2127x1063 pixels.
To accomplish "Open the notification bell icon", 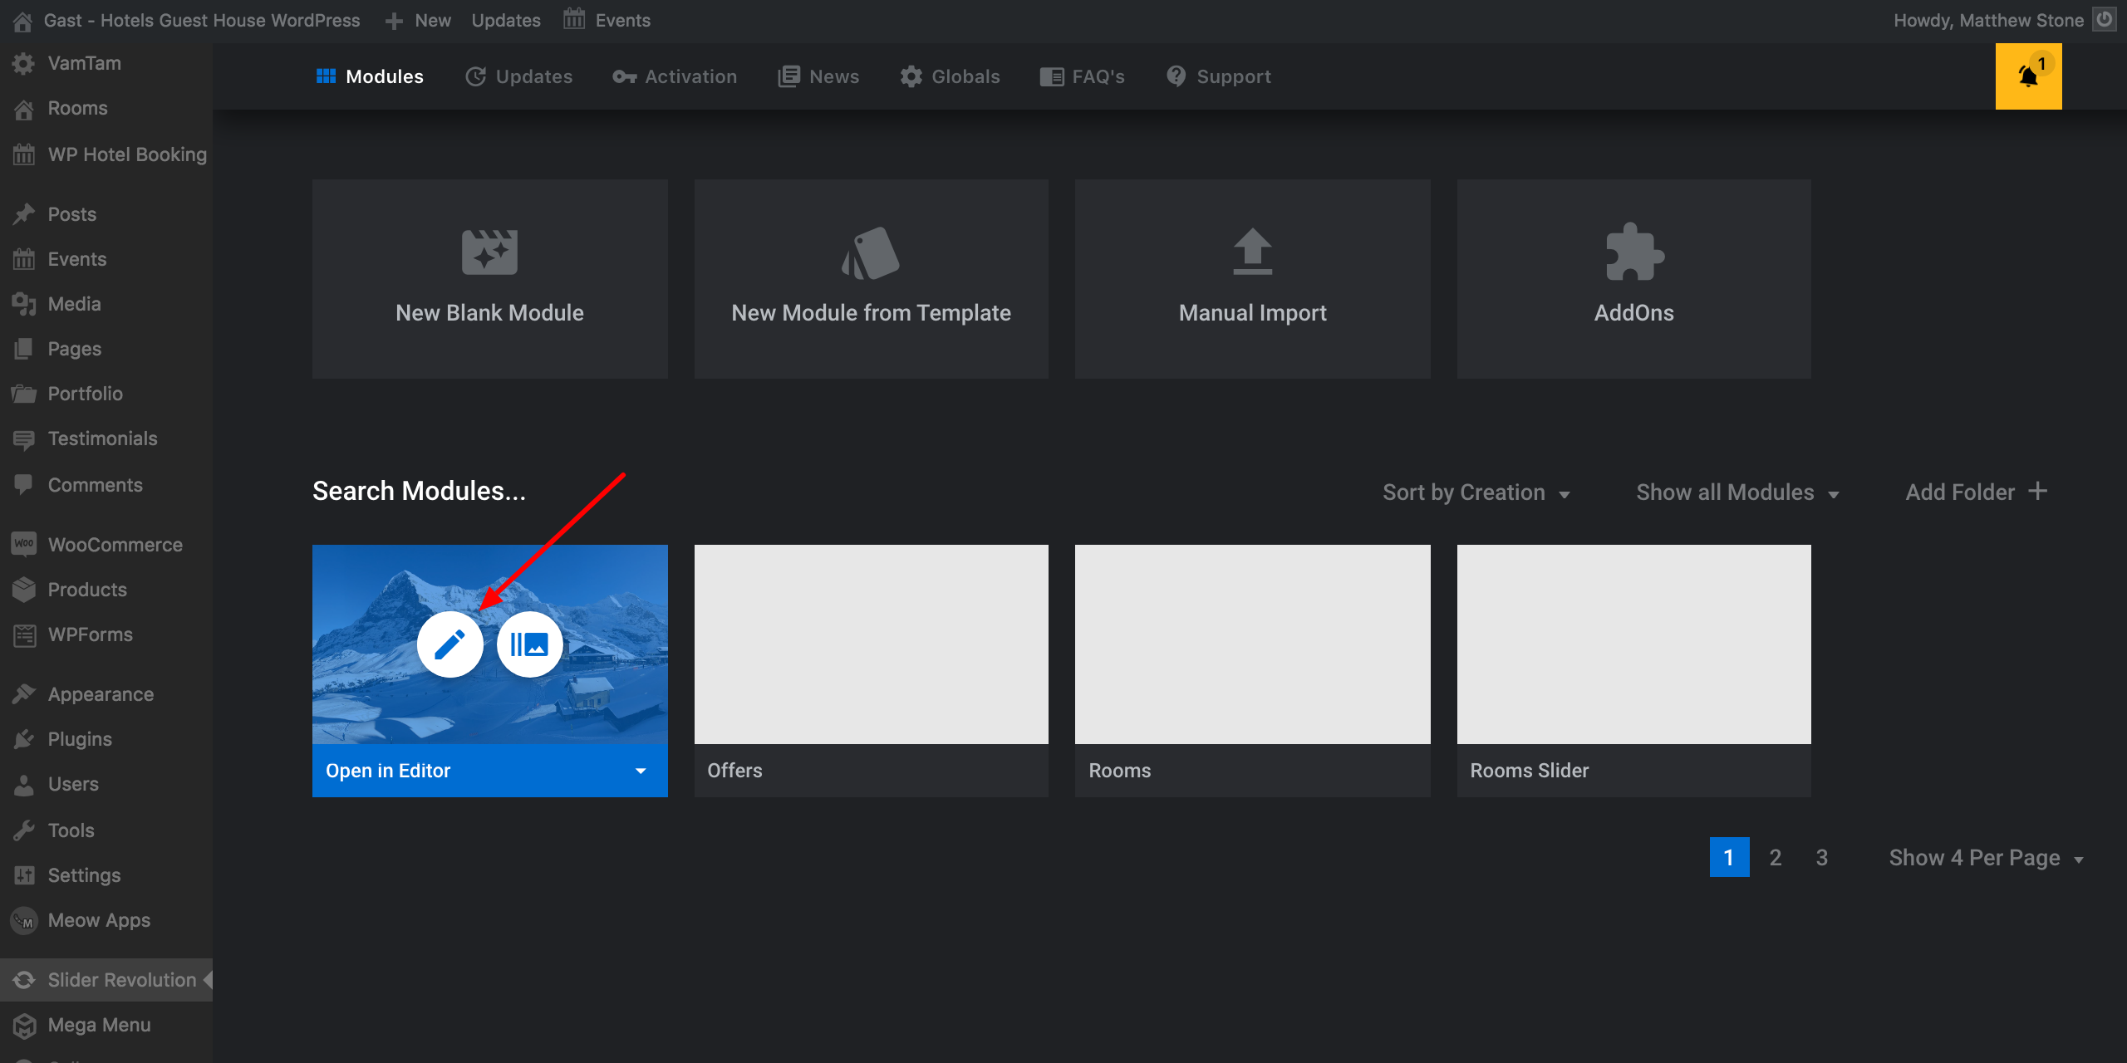I will (x=2028, y=76).
